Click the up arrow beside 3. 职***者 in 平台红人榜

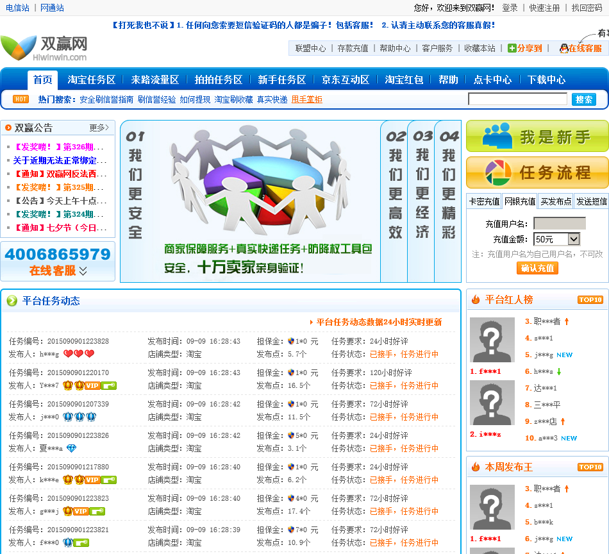pos(567,321)
